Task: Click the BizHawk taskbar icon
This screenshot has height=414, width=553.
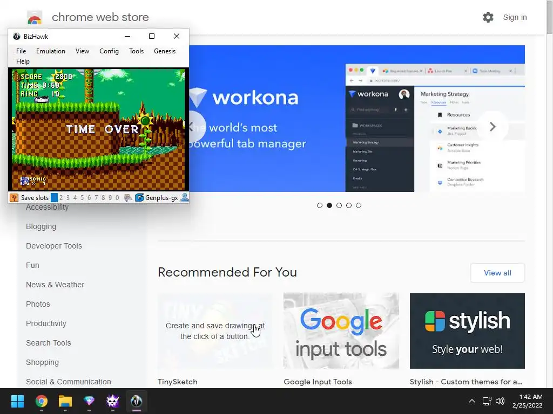Action: coord(137,401)
